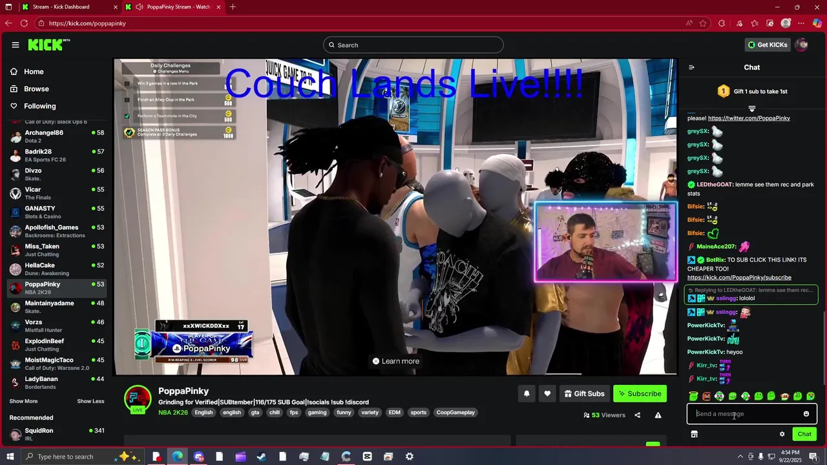
Task: Open GANASTY Slots & Casino channel
Action: pyautogui.click(x=57, y=212)
